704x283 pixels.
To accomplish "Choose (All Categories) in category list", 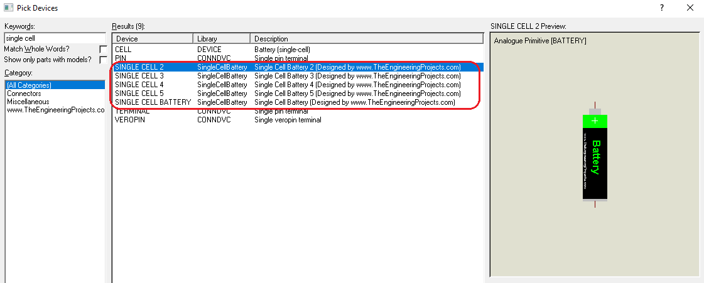I will click(x=29, y=85).
